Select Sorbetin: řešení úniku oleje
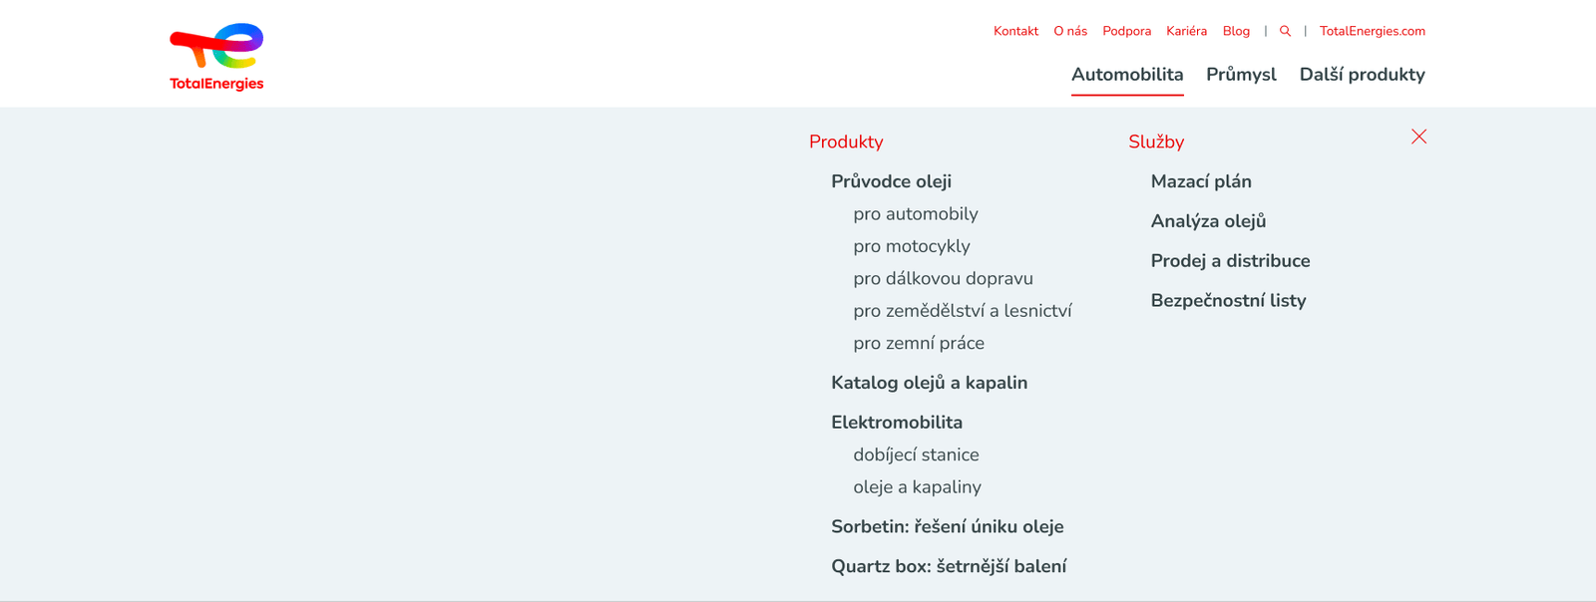This screenshot has width=1596, height=602. click(x=948, y=526)
